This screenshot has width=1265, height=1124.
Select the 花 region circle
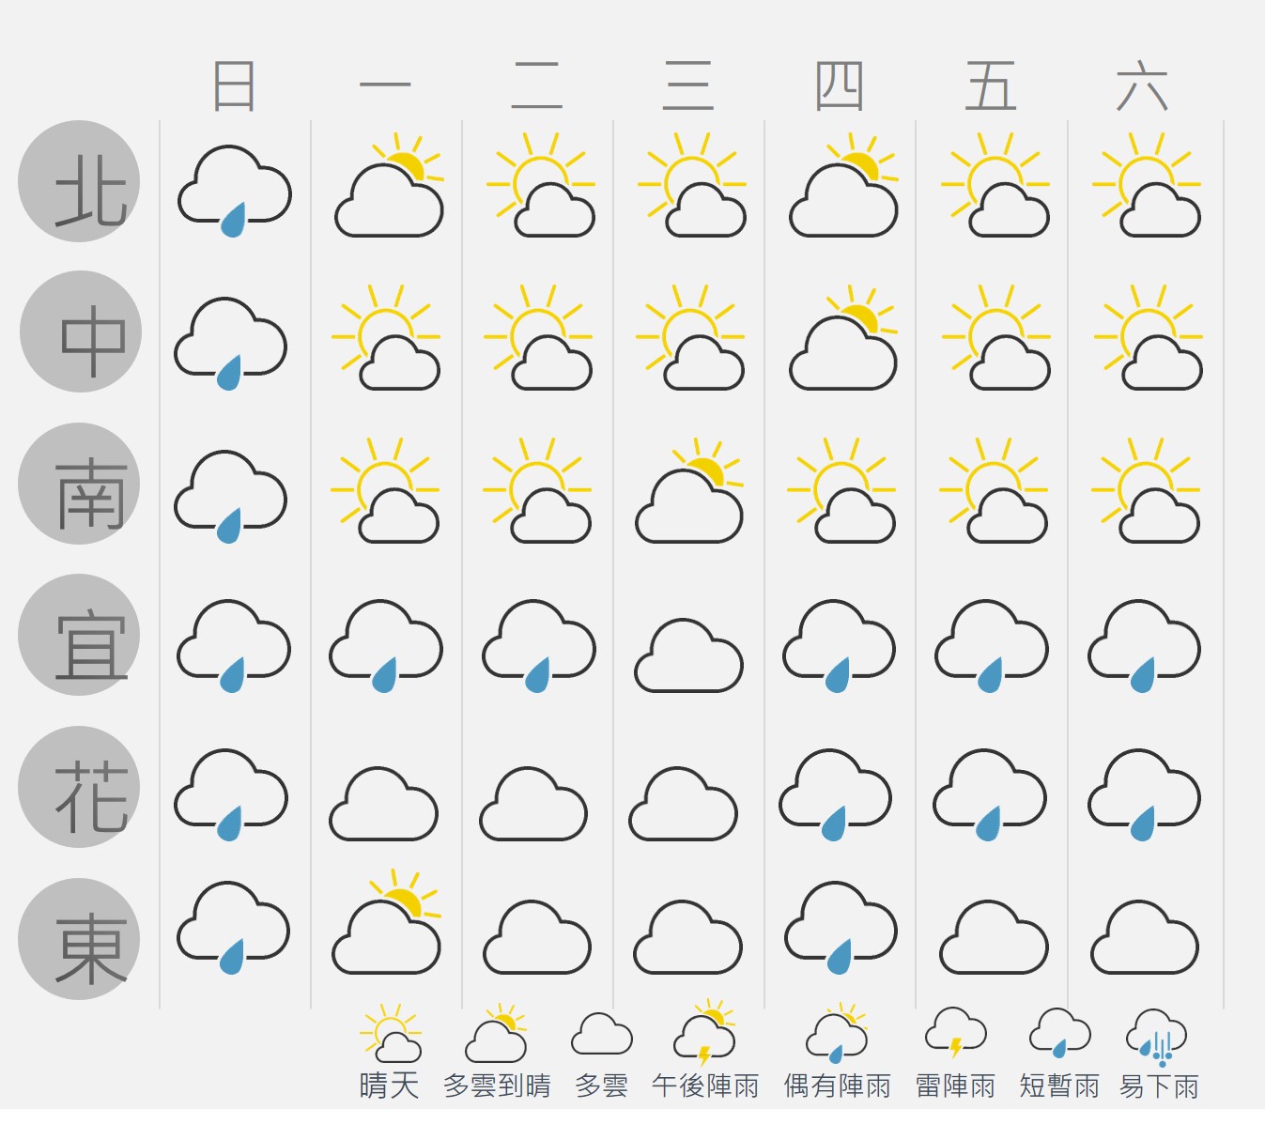coord(79,787)
